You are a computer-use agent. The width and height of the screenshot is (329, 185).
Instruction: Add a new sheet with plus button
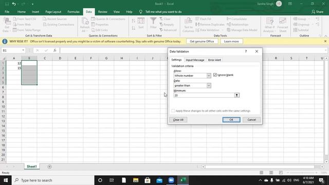coord(49,166)
